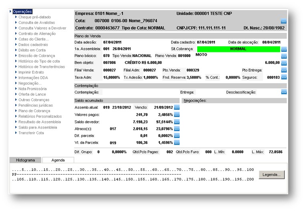Open Histórico de Transferências

click(42, 67)
